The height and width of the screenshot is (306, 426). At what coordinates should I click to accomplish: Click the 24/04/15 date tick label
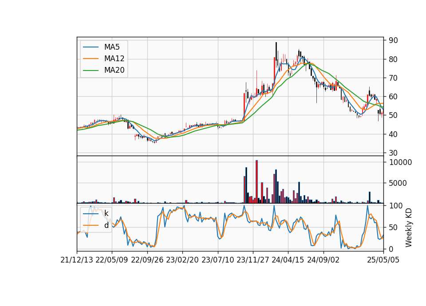288,260
